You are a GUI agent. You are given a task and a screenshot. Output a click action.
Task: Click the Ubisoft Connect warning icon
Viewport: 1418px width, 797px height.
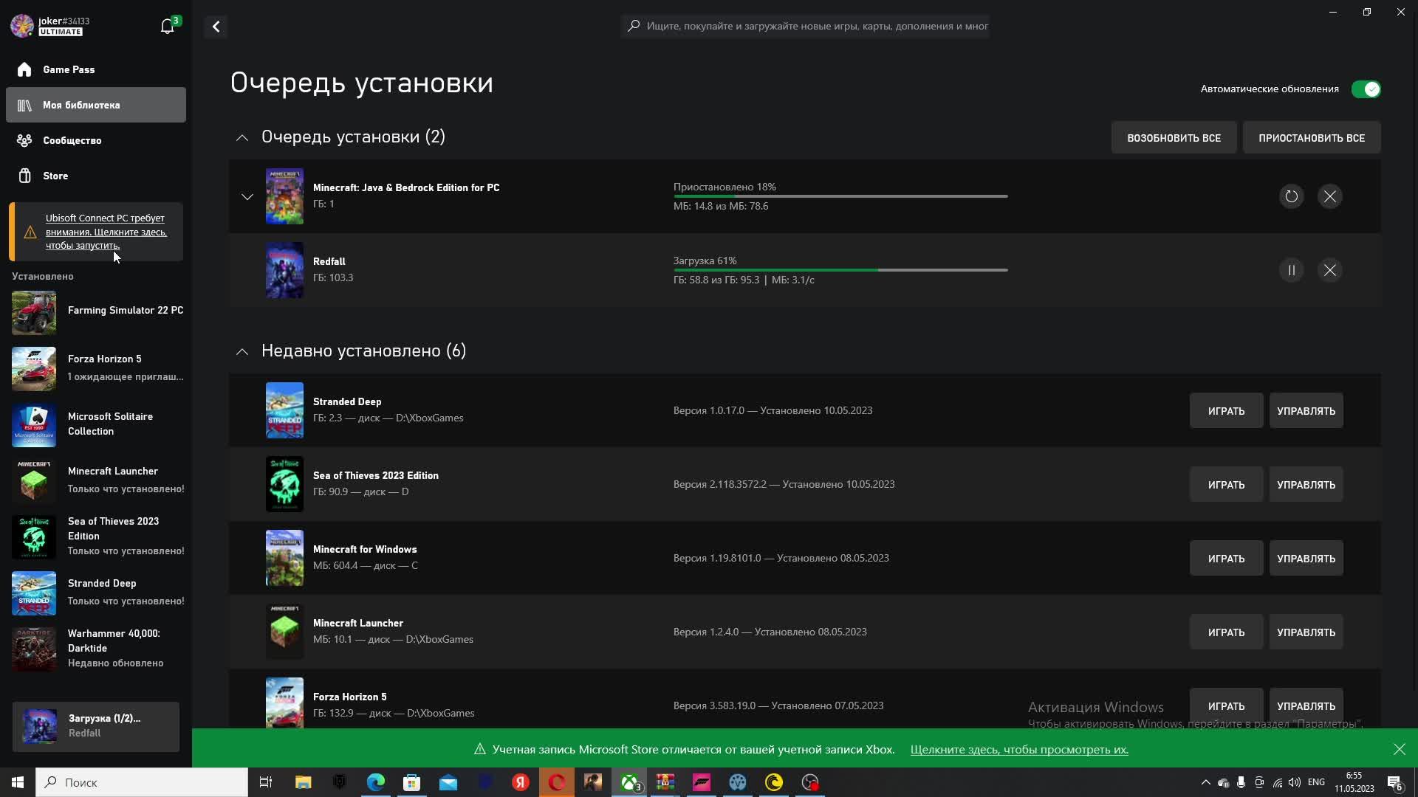tap(30, 232)
